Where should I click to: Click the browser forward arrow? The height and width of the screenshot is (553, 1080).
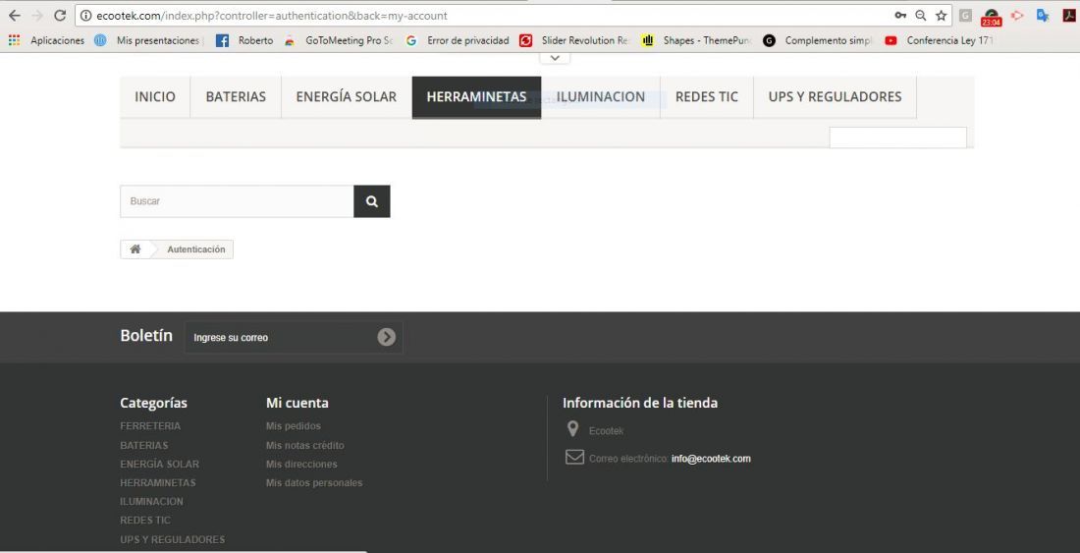click(37, 15)
